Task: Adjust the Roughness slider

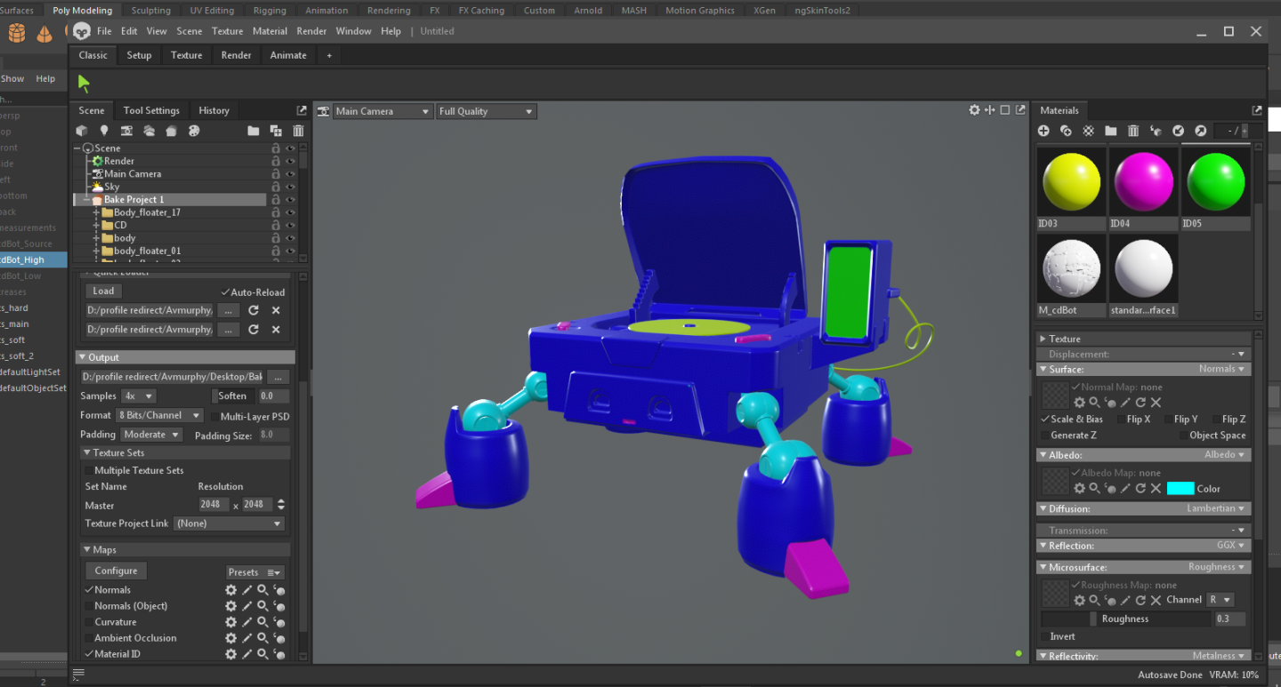Action: pyautogui.click(x=1125, y=619)
